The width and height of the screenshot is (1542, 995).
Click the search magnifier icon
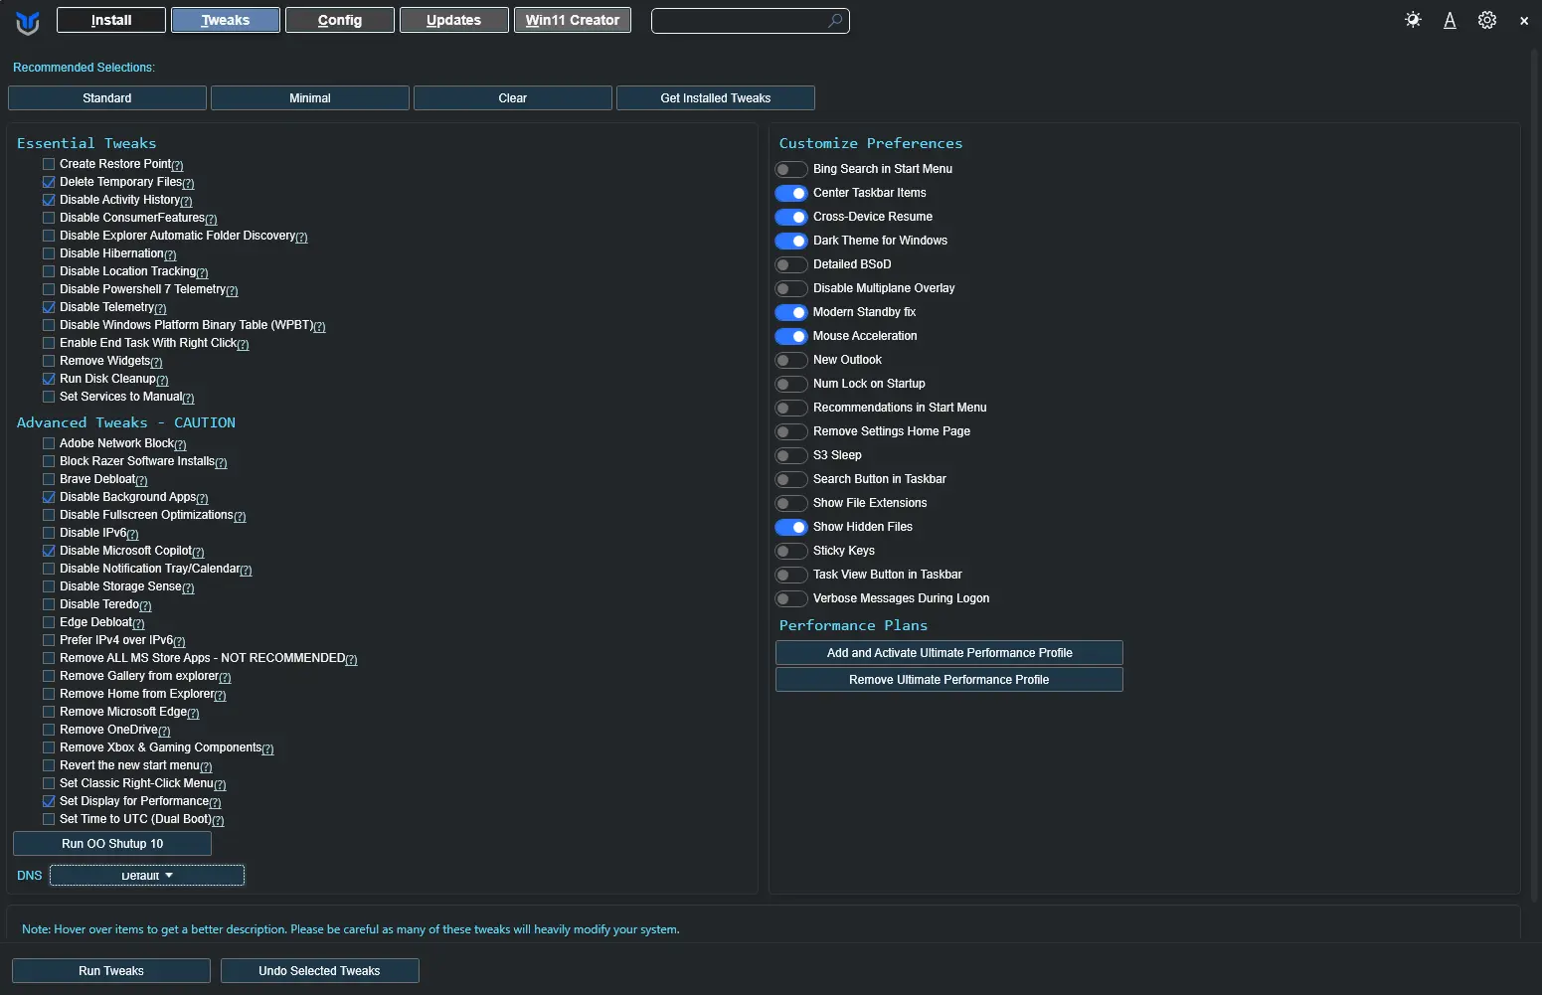tap(835, 20)
